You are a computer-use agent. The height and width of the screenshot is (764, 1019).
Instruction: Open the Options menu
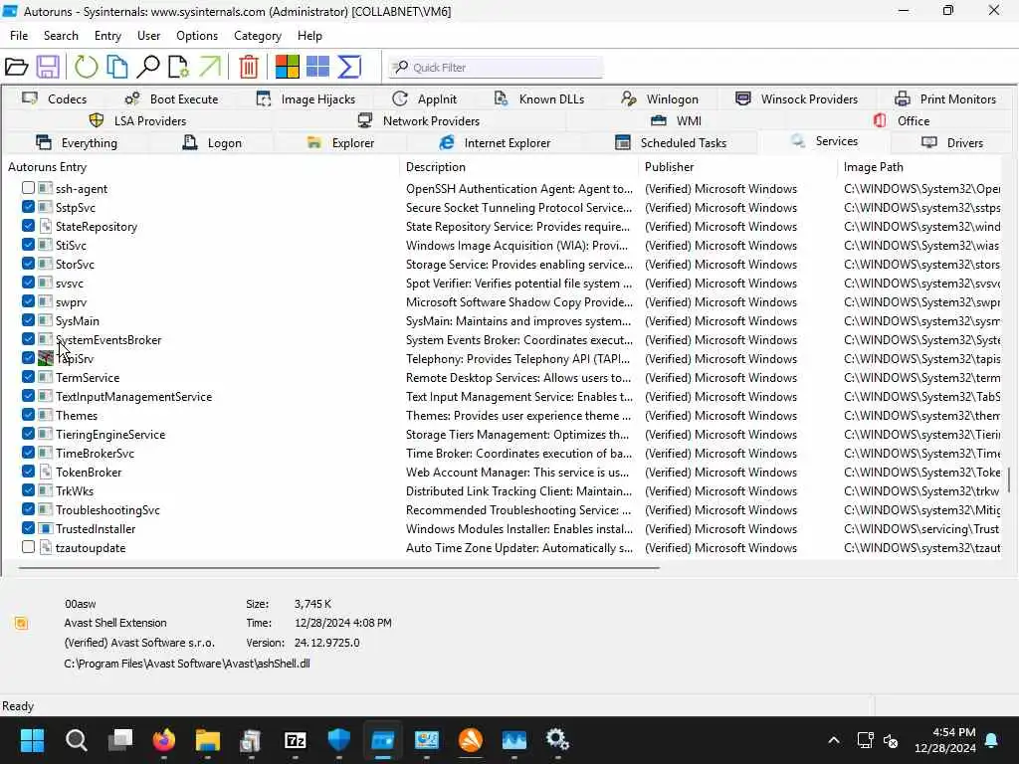pos(197,36)
